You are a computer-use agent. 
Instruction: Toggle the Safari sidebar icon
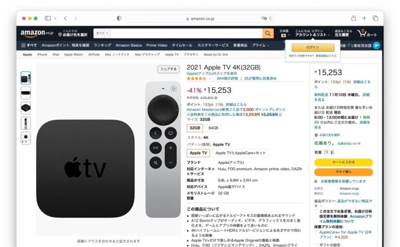point(48,18)
